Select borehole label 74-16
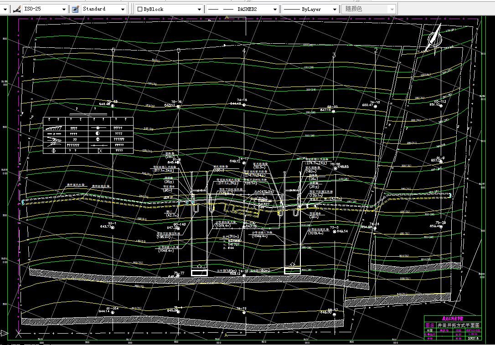495x345 pixels. click(242, 100)
